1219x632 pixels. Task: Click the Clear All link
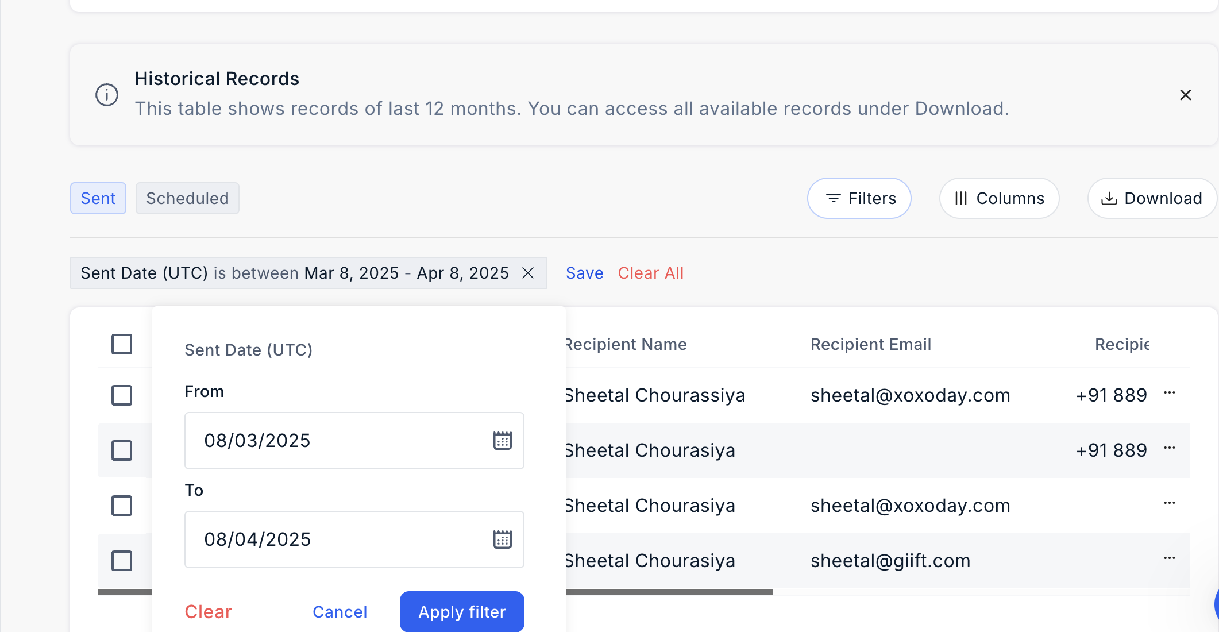(651, 273)
